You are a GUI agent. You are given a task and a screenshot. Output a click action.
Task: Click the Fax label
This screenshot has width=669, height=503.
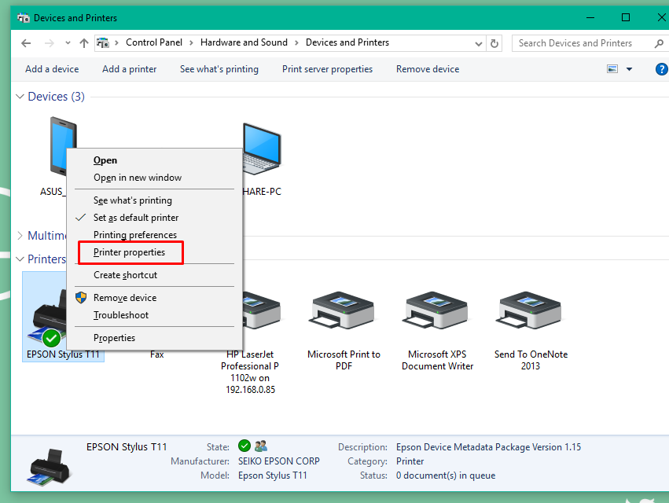coord(156,354)
